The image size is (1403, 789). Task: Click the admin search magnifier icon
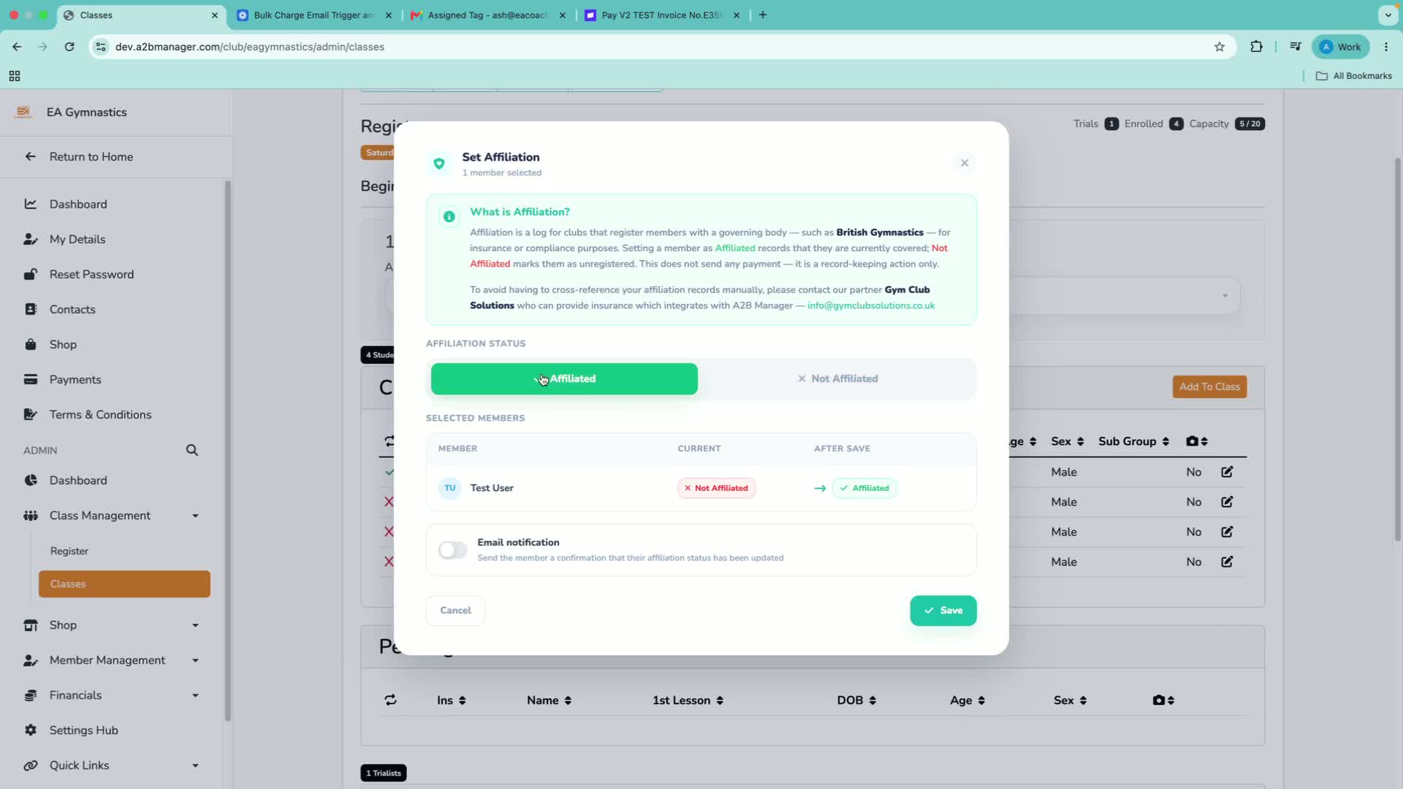[191, 450]
